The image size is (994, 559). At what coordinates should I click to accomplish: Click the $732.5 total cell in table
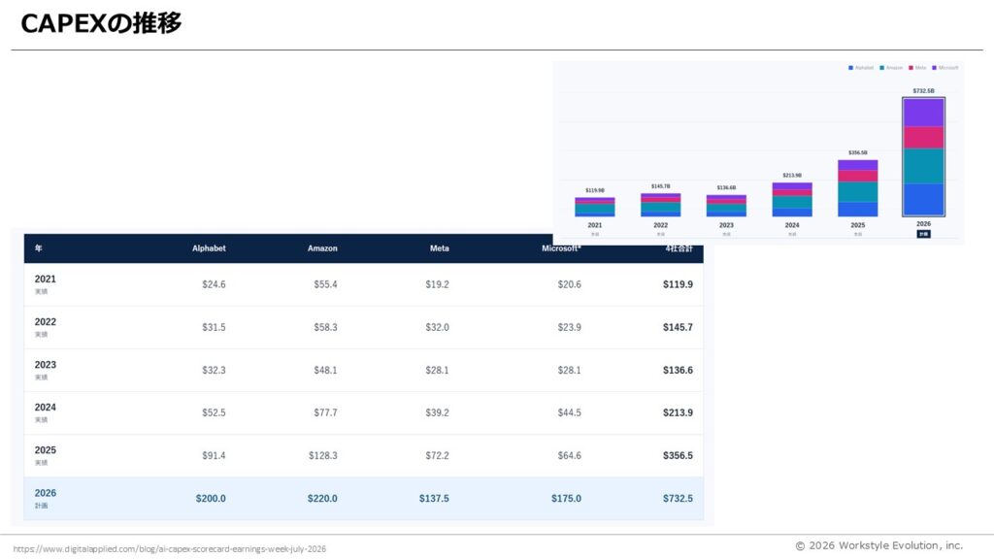click(678, 499)
